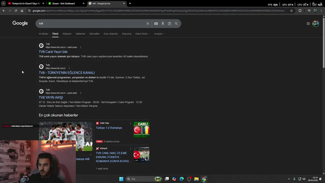Open options for TV8 yayin-akisi result

coord(81,93)
